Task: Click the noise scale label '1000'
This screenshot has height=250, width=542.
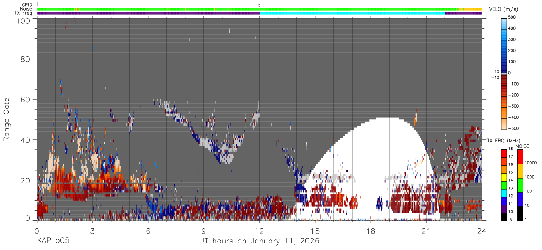Action: [529, 177]
